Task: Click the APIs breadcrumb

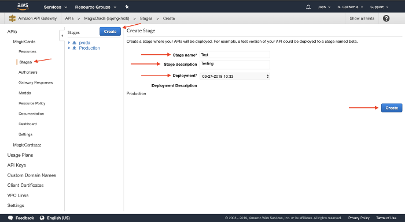Action: 69,18
